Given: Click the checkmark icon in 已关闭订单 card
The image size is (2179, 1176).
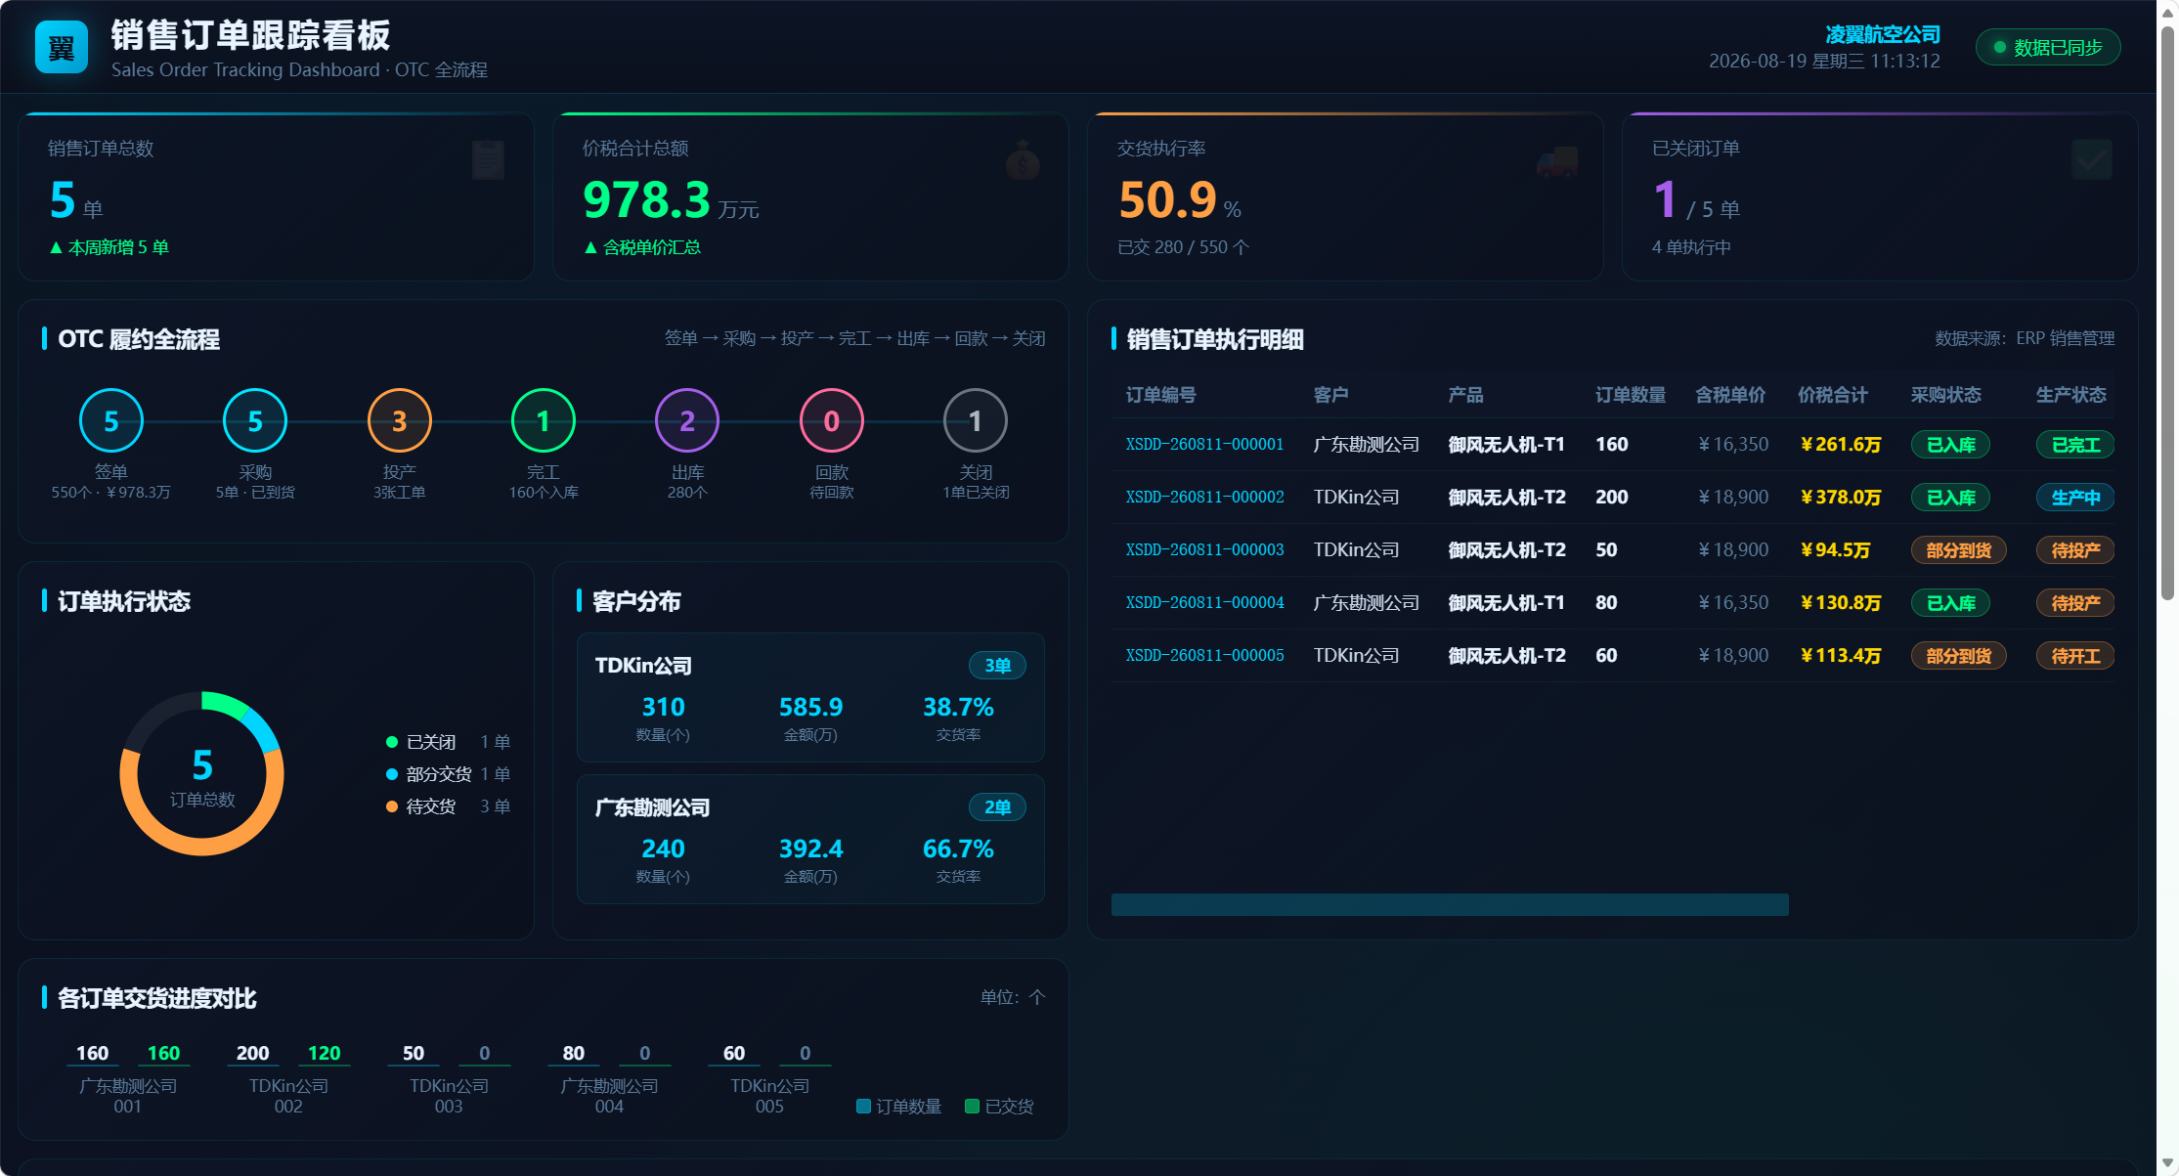Looking at the screenshot, I should tap(2092, 160).
